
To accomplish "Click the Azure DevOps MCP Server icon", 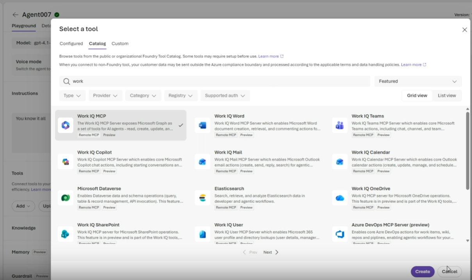I will click(340, 234).
